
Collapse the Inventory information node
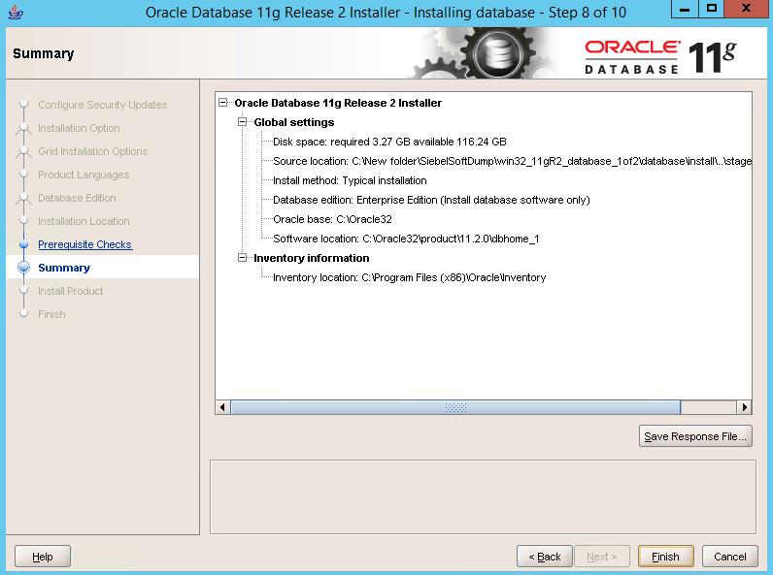pyautogui.click(x=242, y=258)
